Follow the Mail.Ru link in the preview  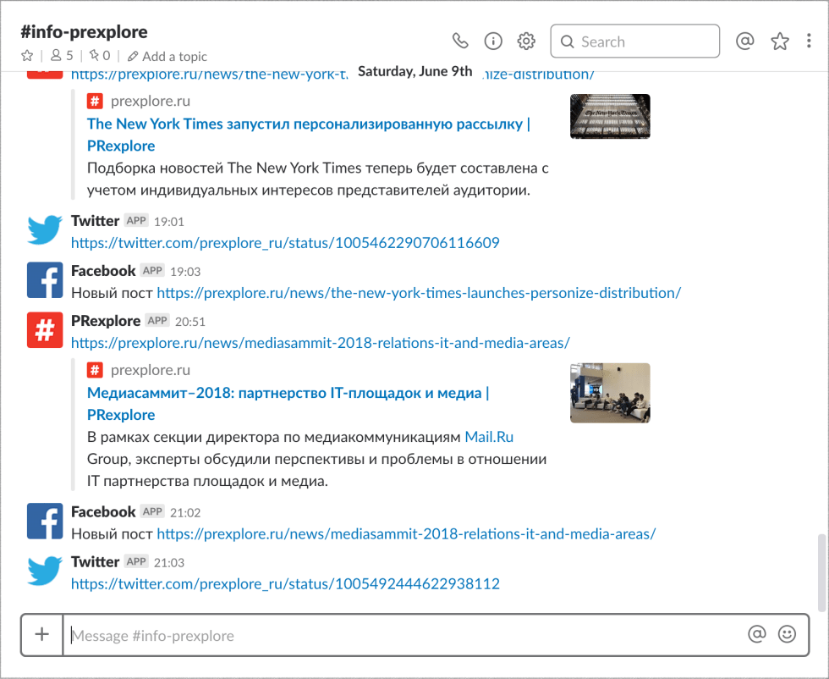(x=489, y=437)
